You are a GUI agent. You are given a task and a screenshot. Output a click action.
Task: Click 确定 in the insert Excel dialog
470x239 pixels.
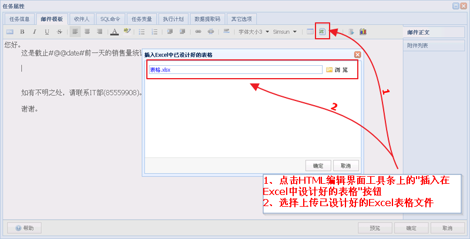click(318, 166)
